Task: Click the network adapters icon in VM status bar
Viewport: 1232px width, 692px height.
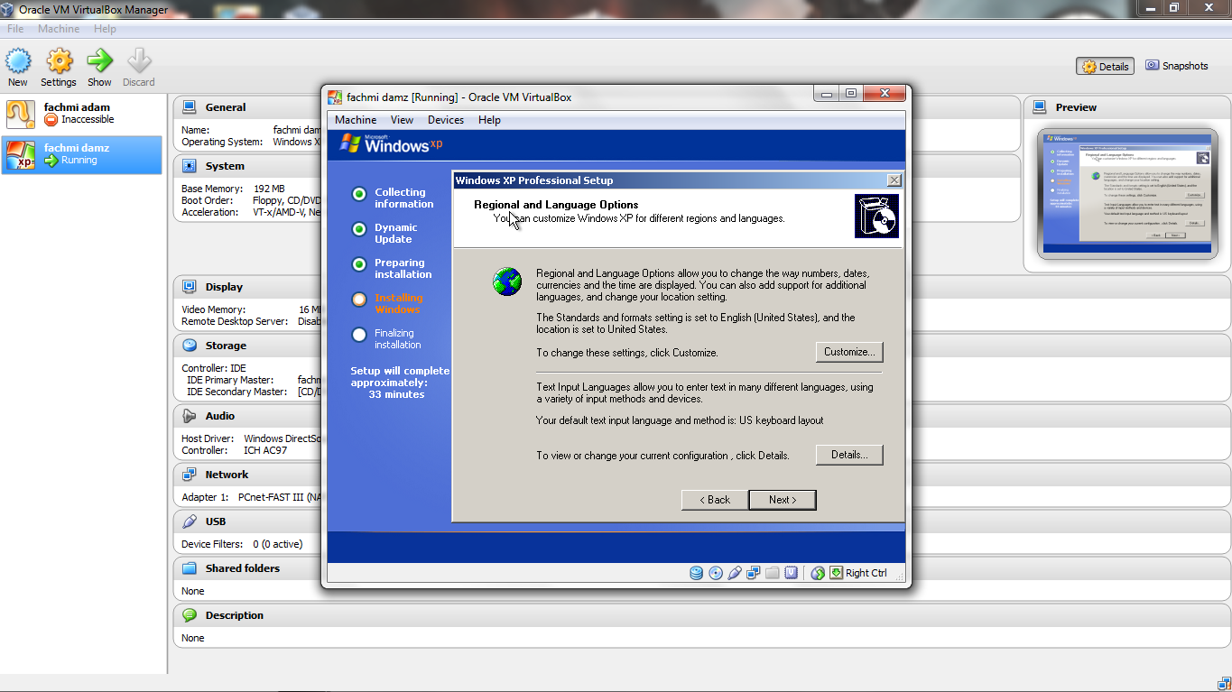Action: click(753, 573)
